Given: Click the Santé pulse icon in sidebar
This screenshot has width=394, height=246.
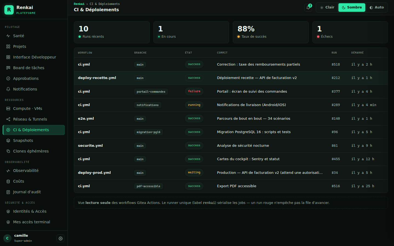Looking at the screenshot, I should click(8, 36).
